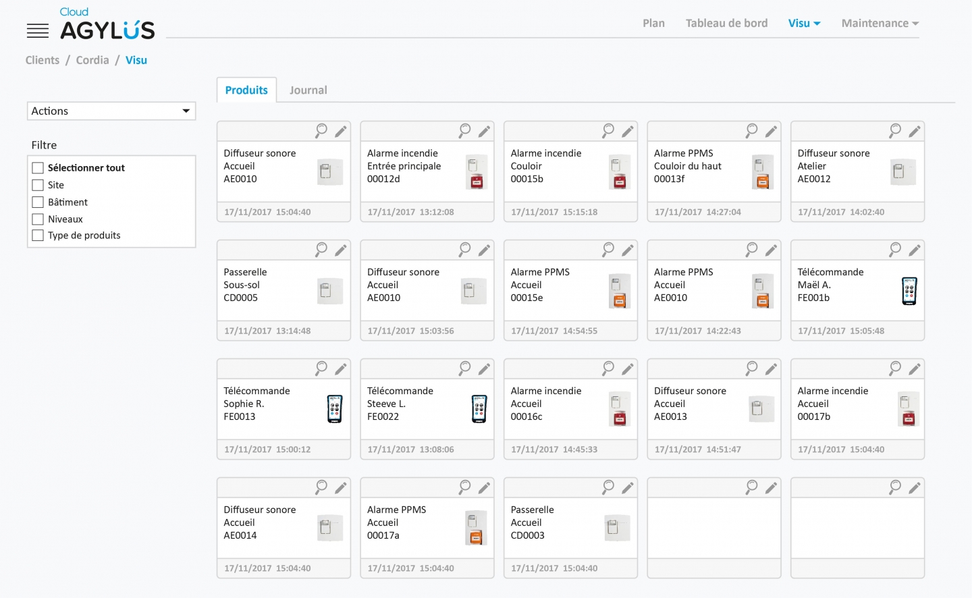Screen dimensions: 972x598
Task: Tick the Type de produits checkbox
Action: [x=38, y=236]
